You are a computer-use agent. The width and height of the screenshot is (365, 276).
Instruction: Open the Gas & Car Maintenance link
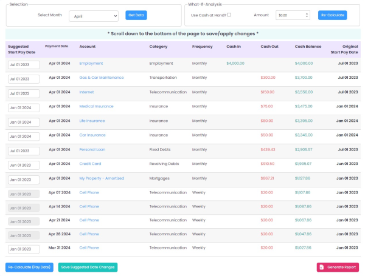[101, 78]
